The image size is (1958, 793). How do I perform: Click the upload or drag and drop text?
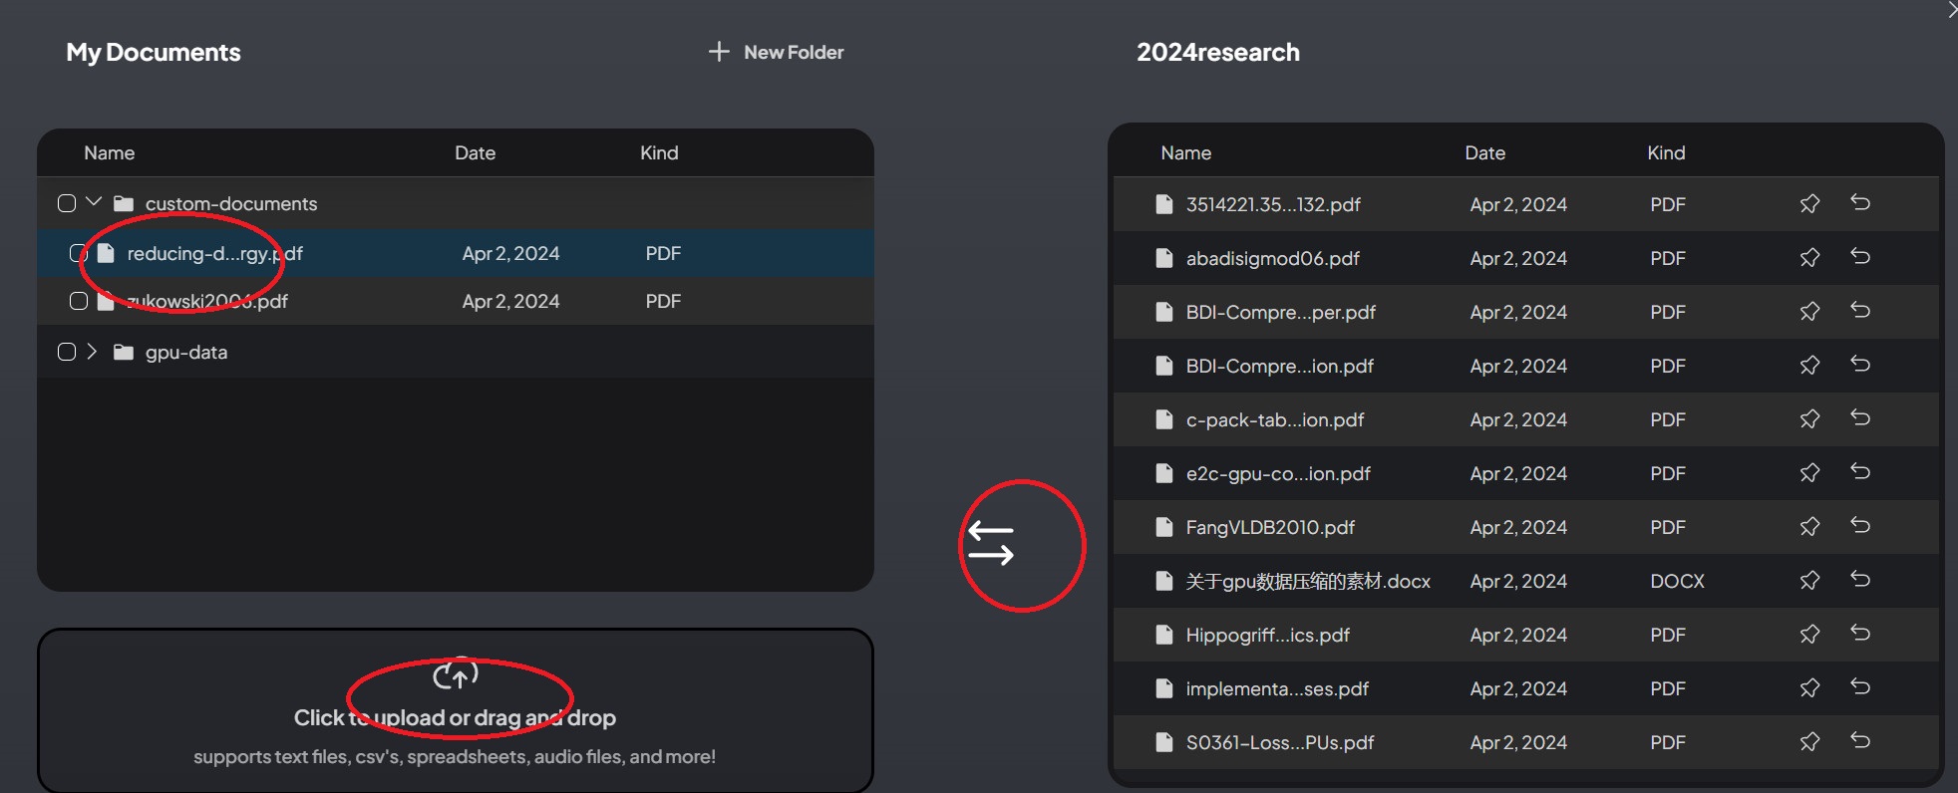[x=455, y=718]
